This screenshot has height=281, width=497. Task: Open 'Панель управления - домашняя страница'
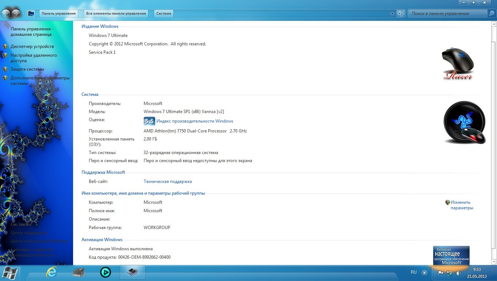[x=32, y=31]
